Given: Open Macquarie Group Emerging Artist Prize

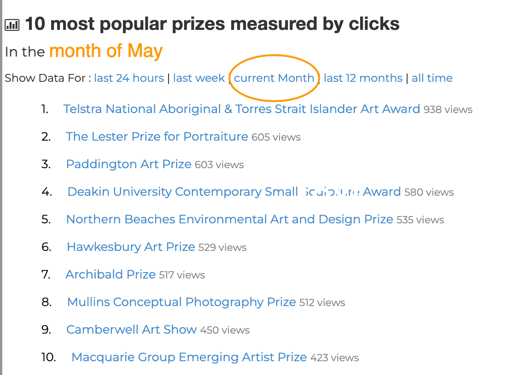Looking at the screenshot, I should coord(189,357).
